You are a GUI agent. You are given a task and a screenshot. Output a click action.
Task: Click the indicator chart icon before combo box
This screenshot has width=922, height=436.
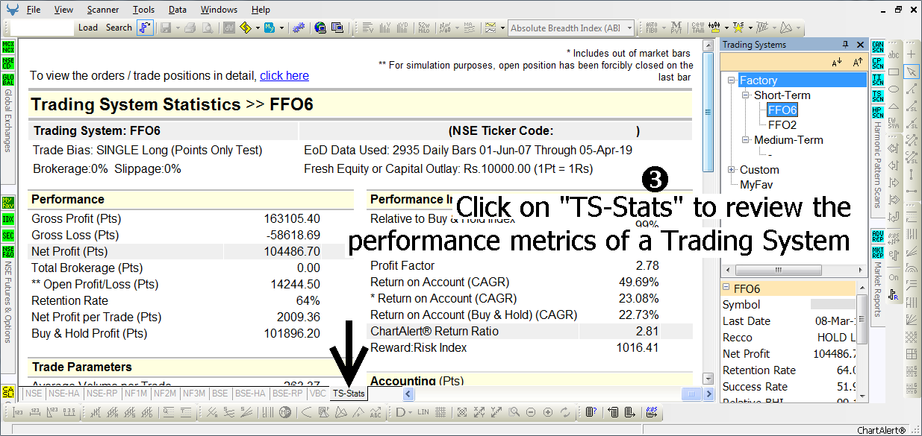[490, 28]
